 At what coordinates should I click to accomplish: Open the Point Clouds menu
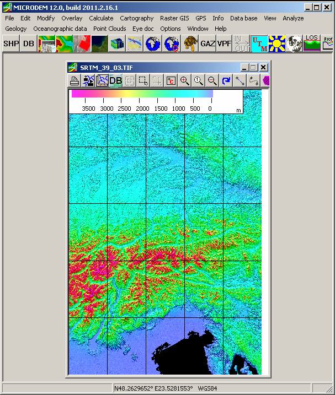110,29
